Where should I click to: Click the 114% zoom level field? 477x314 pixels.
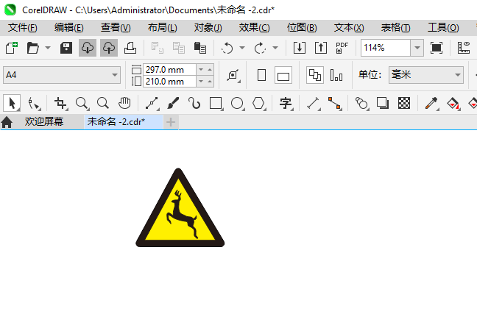point(386,48)
